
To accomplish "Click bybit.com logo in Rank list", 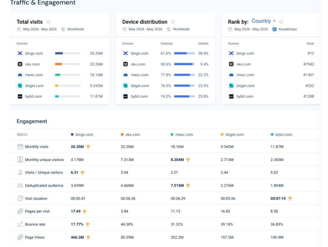I will [231, 96].
